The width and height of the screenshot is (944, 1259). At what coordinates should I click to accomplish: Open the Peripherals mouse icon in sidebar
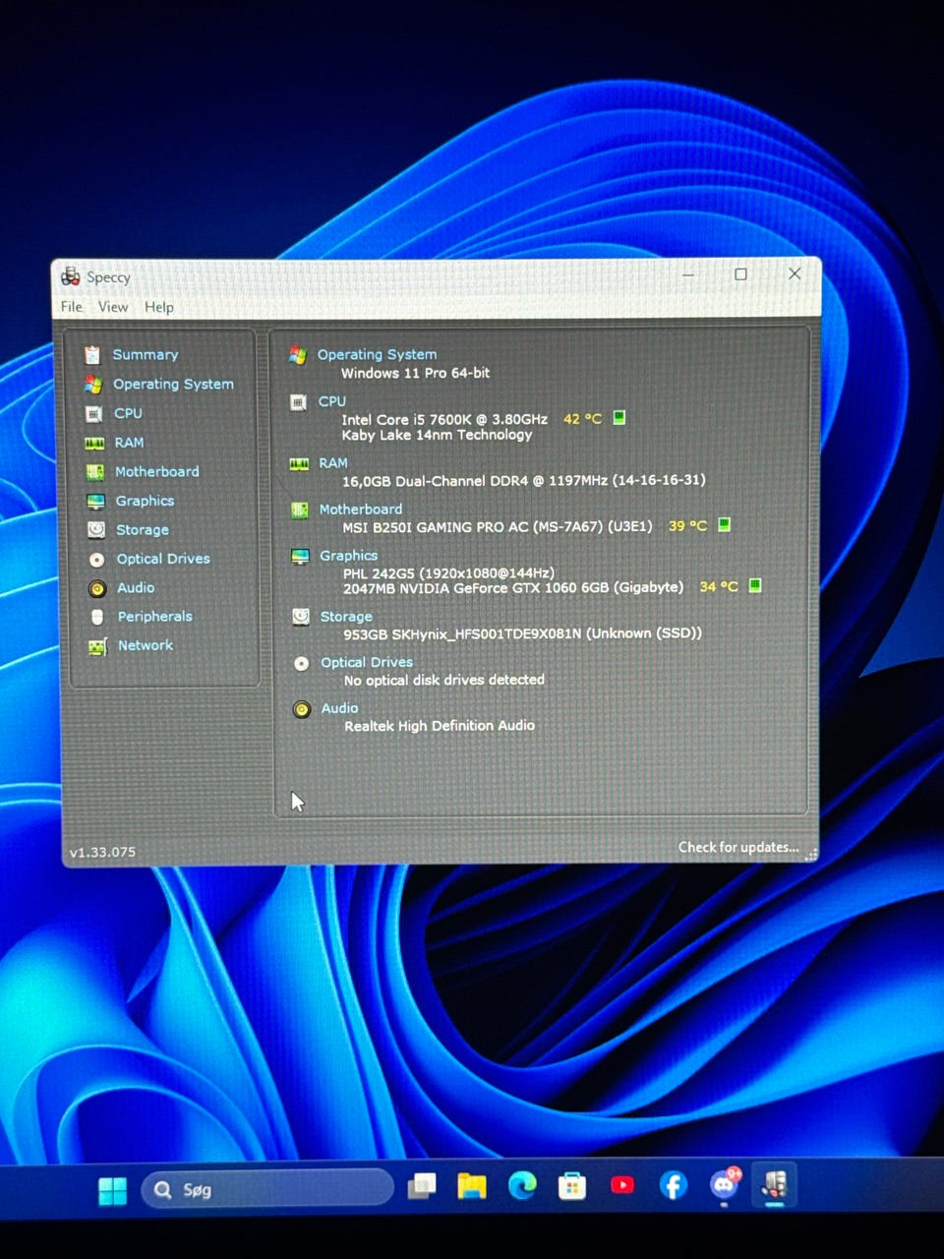coord(96,617)
